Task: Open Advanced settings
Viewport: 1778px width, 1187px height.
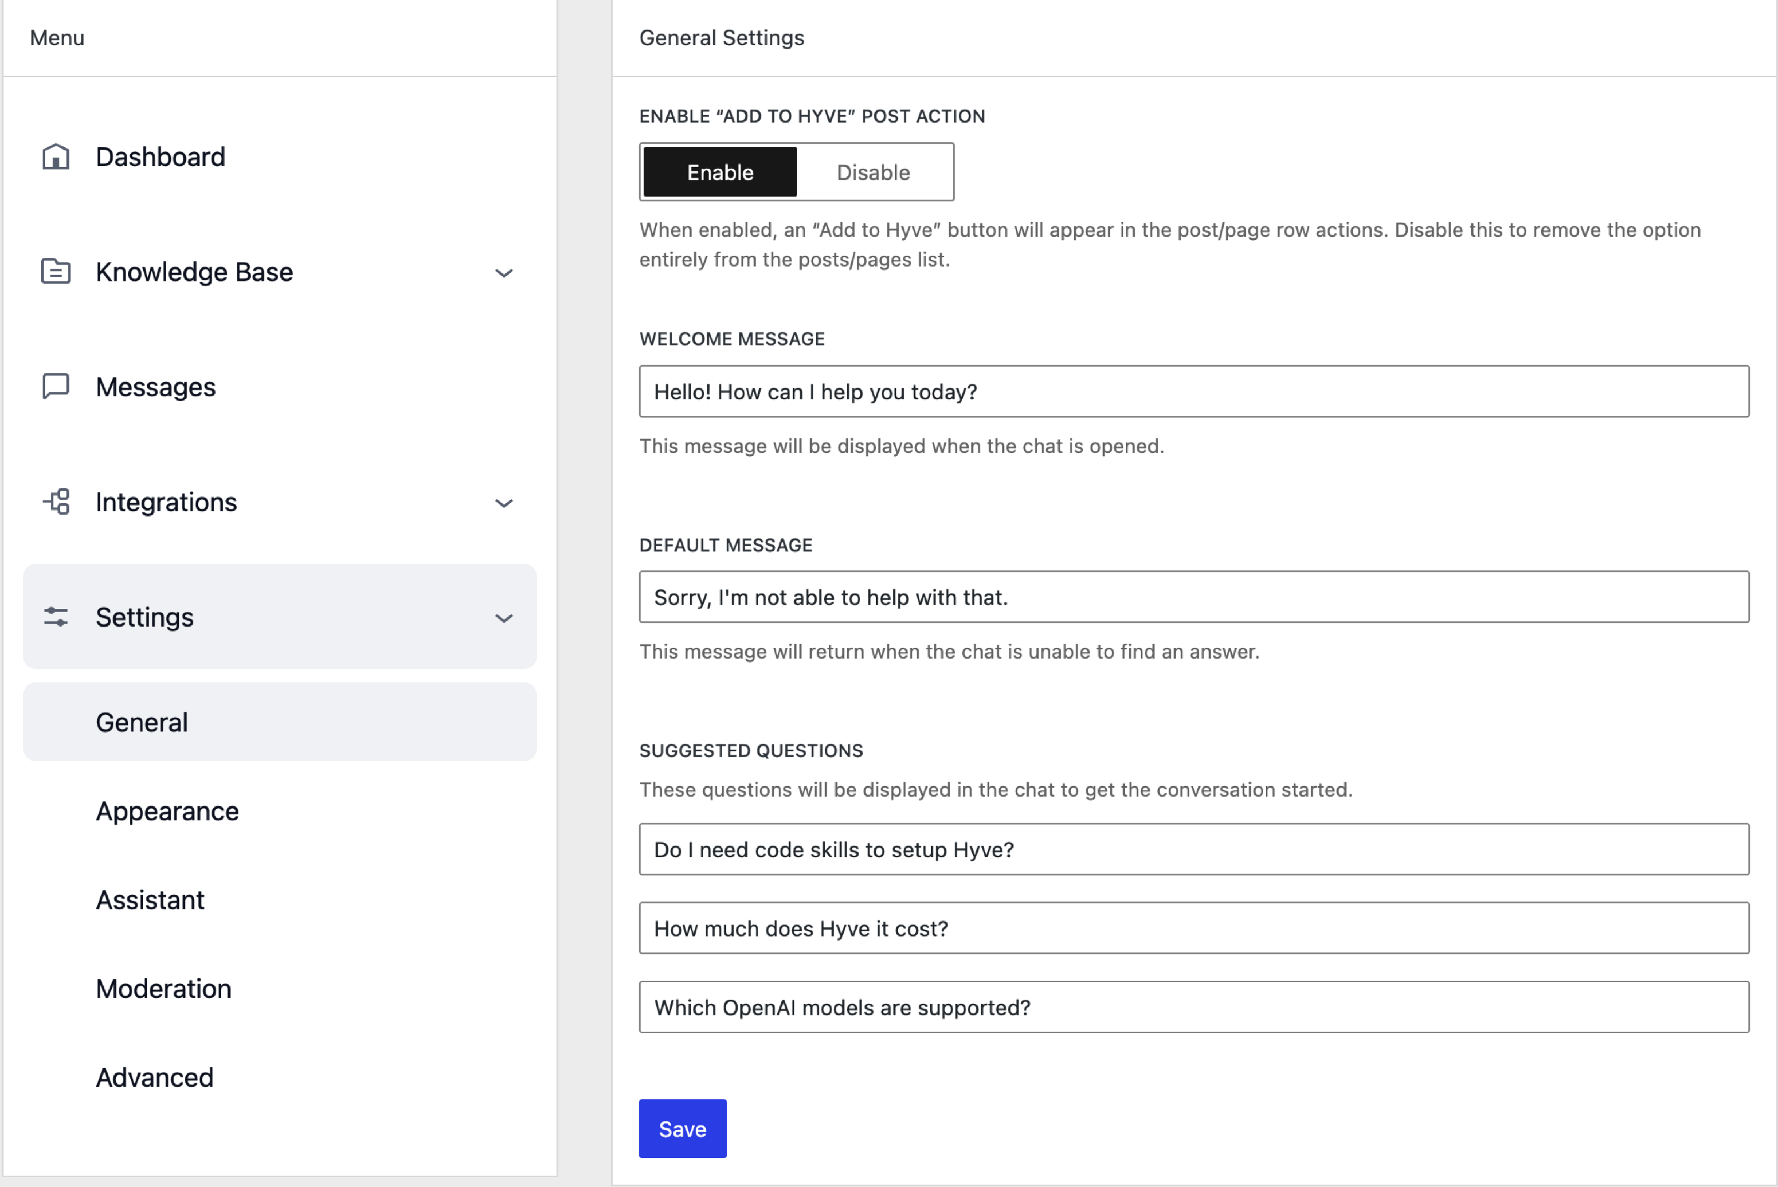Action: click(155, 1077)
